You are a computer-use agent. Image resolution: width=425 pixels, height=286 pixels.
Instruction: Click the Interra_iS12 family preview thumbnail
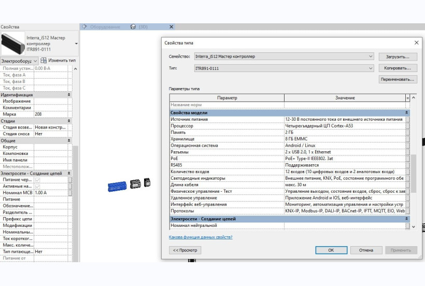[13, 43]
